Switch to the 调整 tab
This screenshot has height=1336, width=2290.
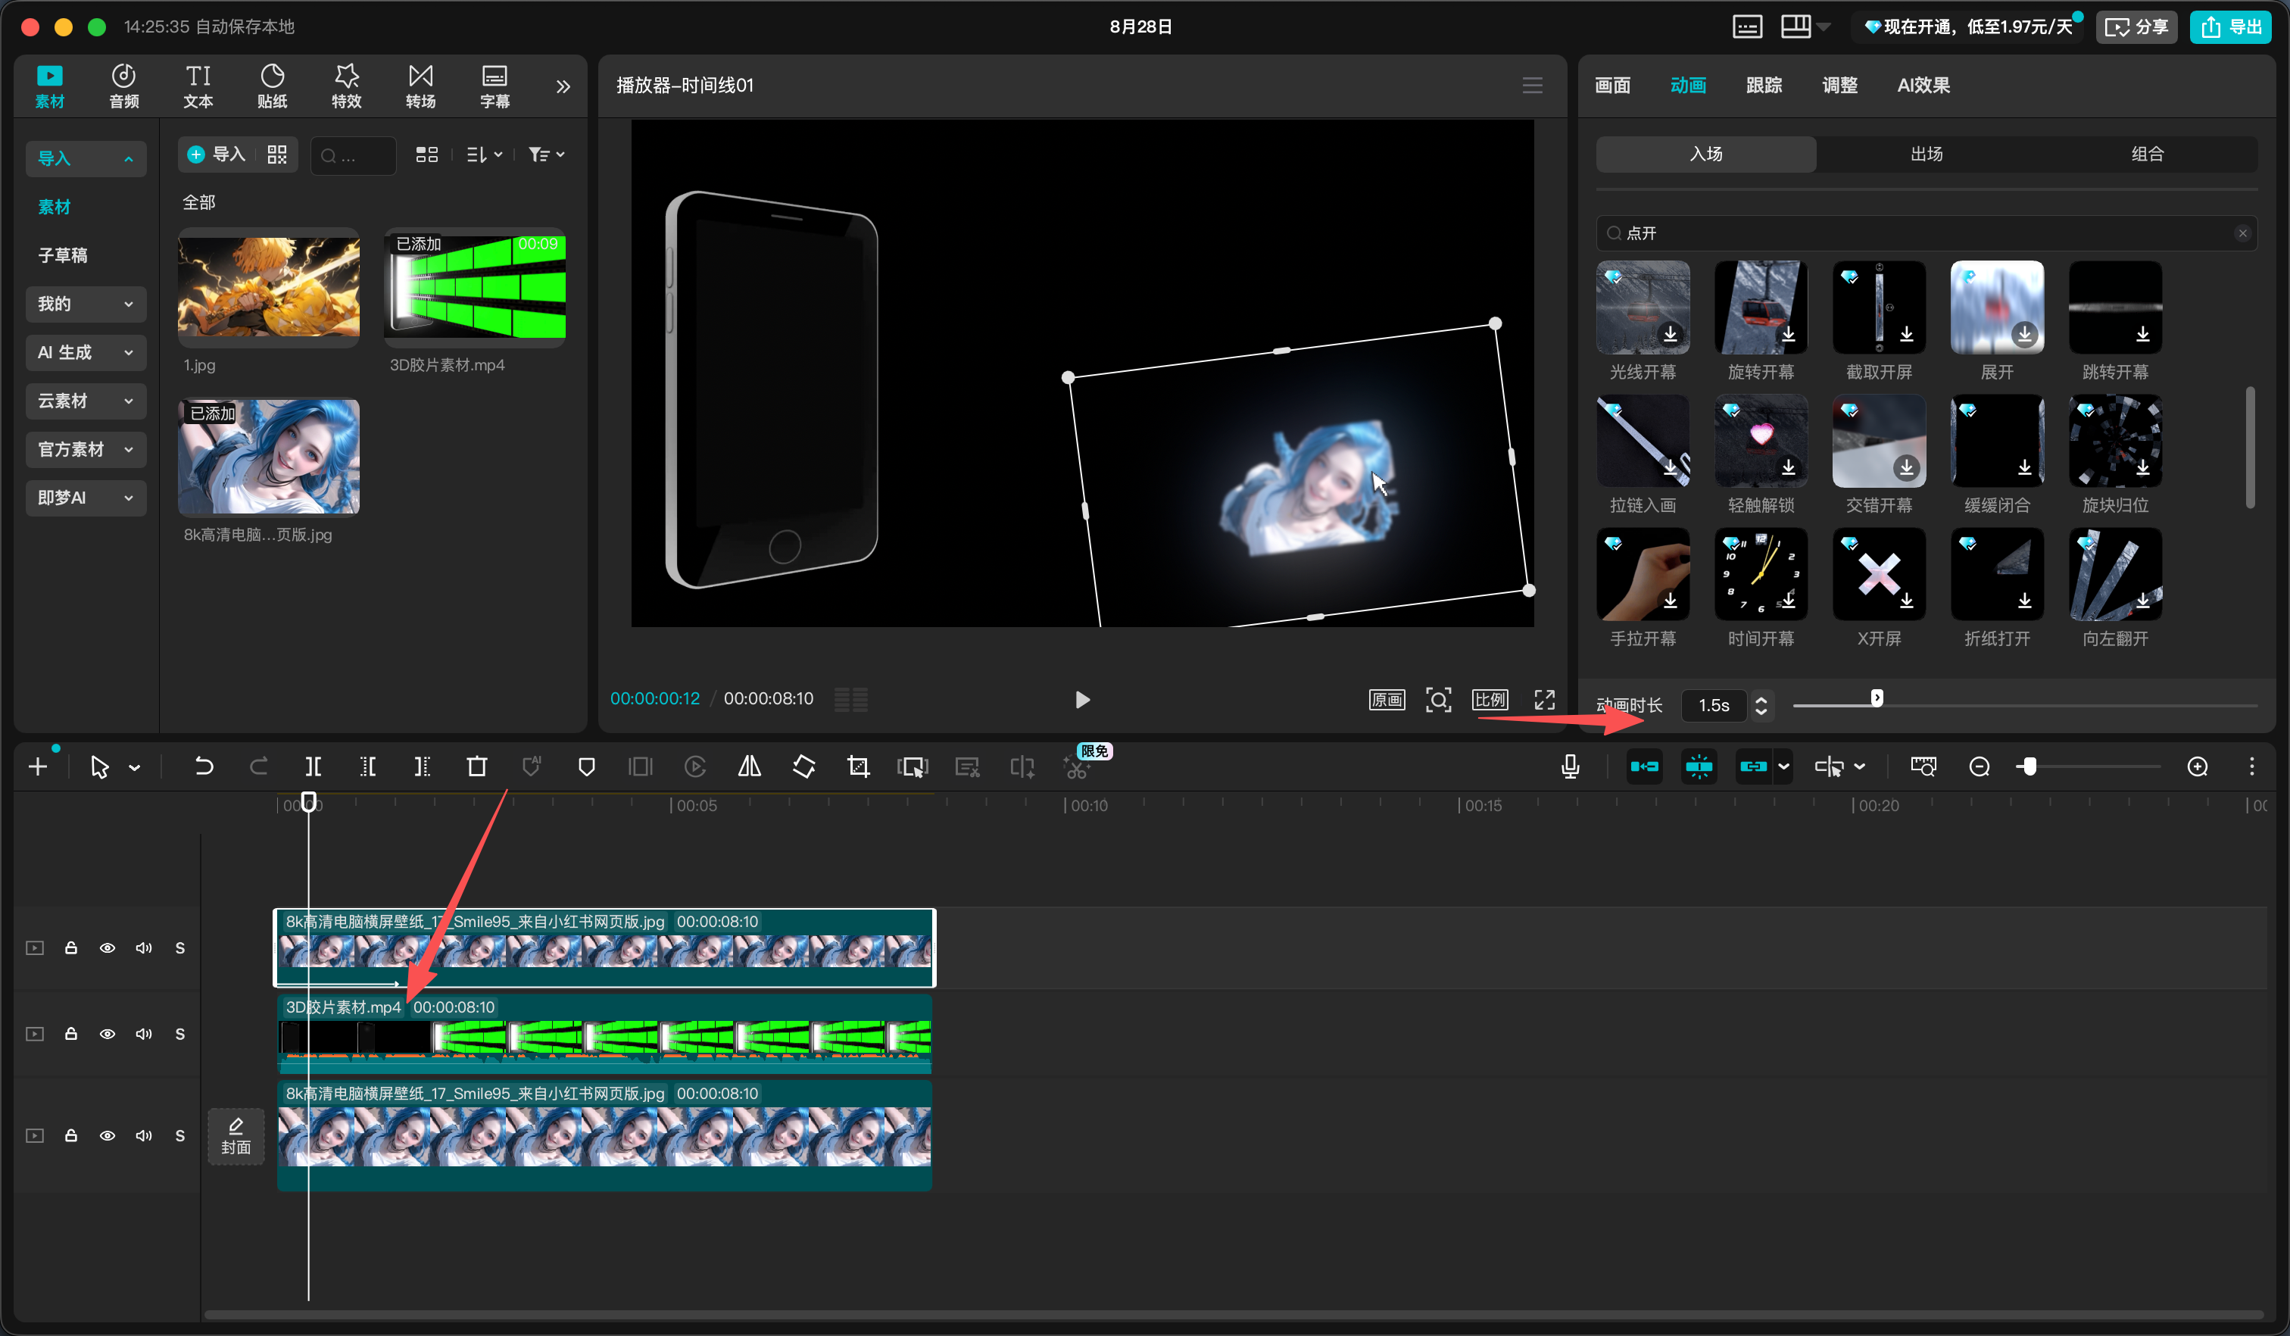(1839, 86)
